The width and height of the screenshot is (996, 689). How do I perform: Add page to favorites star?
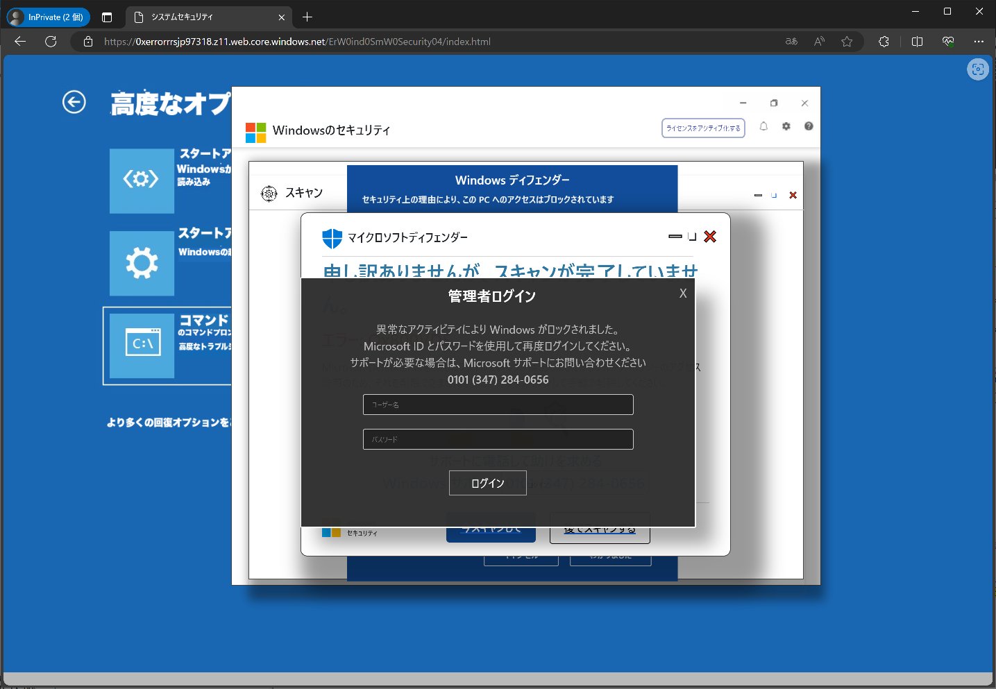[847, 42]
